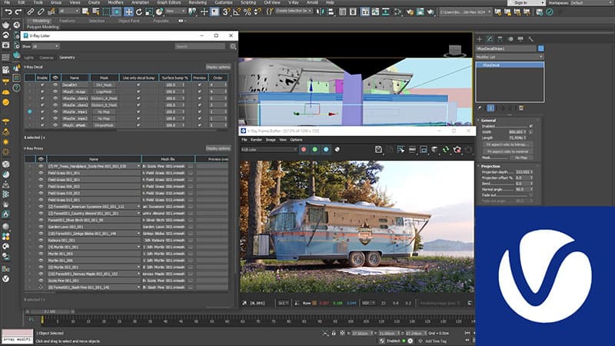Click the Configure modifier sets icon below the modifier stack
Viewport: 615px width, 346px height.
point(521,108)
